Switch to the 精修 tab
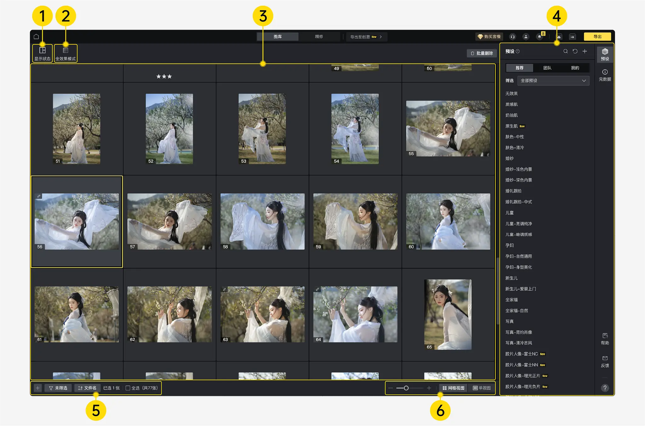 coord(319,37)
